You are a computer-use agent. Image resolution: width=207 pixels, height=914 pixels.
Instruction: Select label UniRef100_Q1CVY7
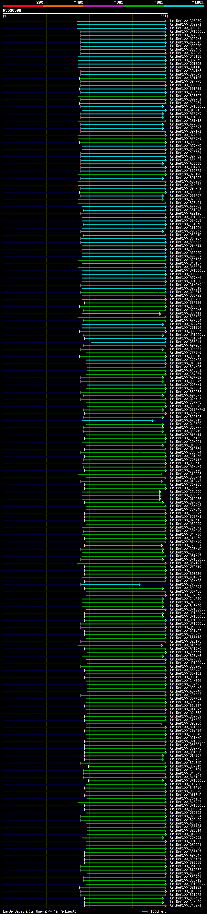pyautogui.click(x=185, y=481)
